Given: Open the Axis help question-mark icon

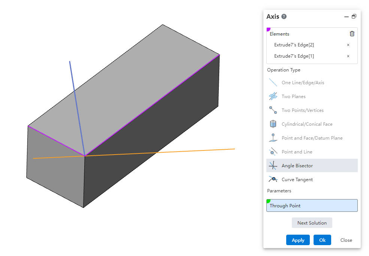Looking at the screenshot, I should pyautogui.click(x=284, y=16).
